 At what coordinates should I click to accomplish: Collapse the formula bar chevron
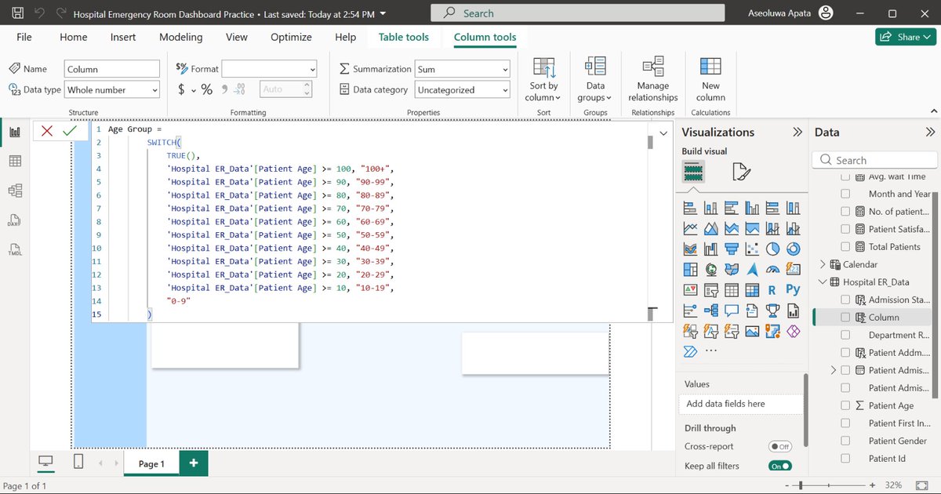click(663, 133)
